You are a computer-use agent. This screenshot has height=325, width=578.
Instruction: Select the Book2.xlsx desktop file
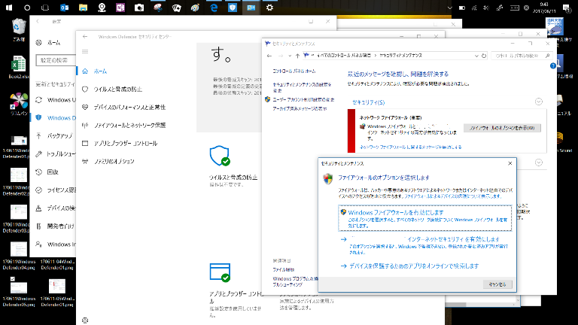click(18, 67)
